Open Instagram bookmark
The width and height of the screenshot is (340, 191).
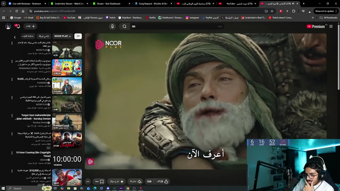(x=192, y=18)
